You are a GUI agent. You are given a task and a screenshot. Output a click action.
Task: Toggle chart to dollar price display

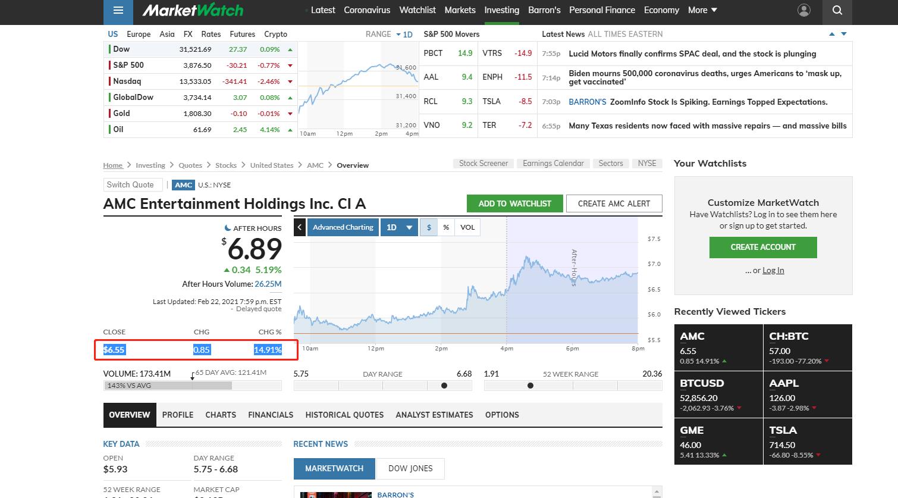point(429,227)
